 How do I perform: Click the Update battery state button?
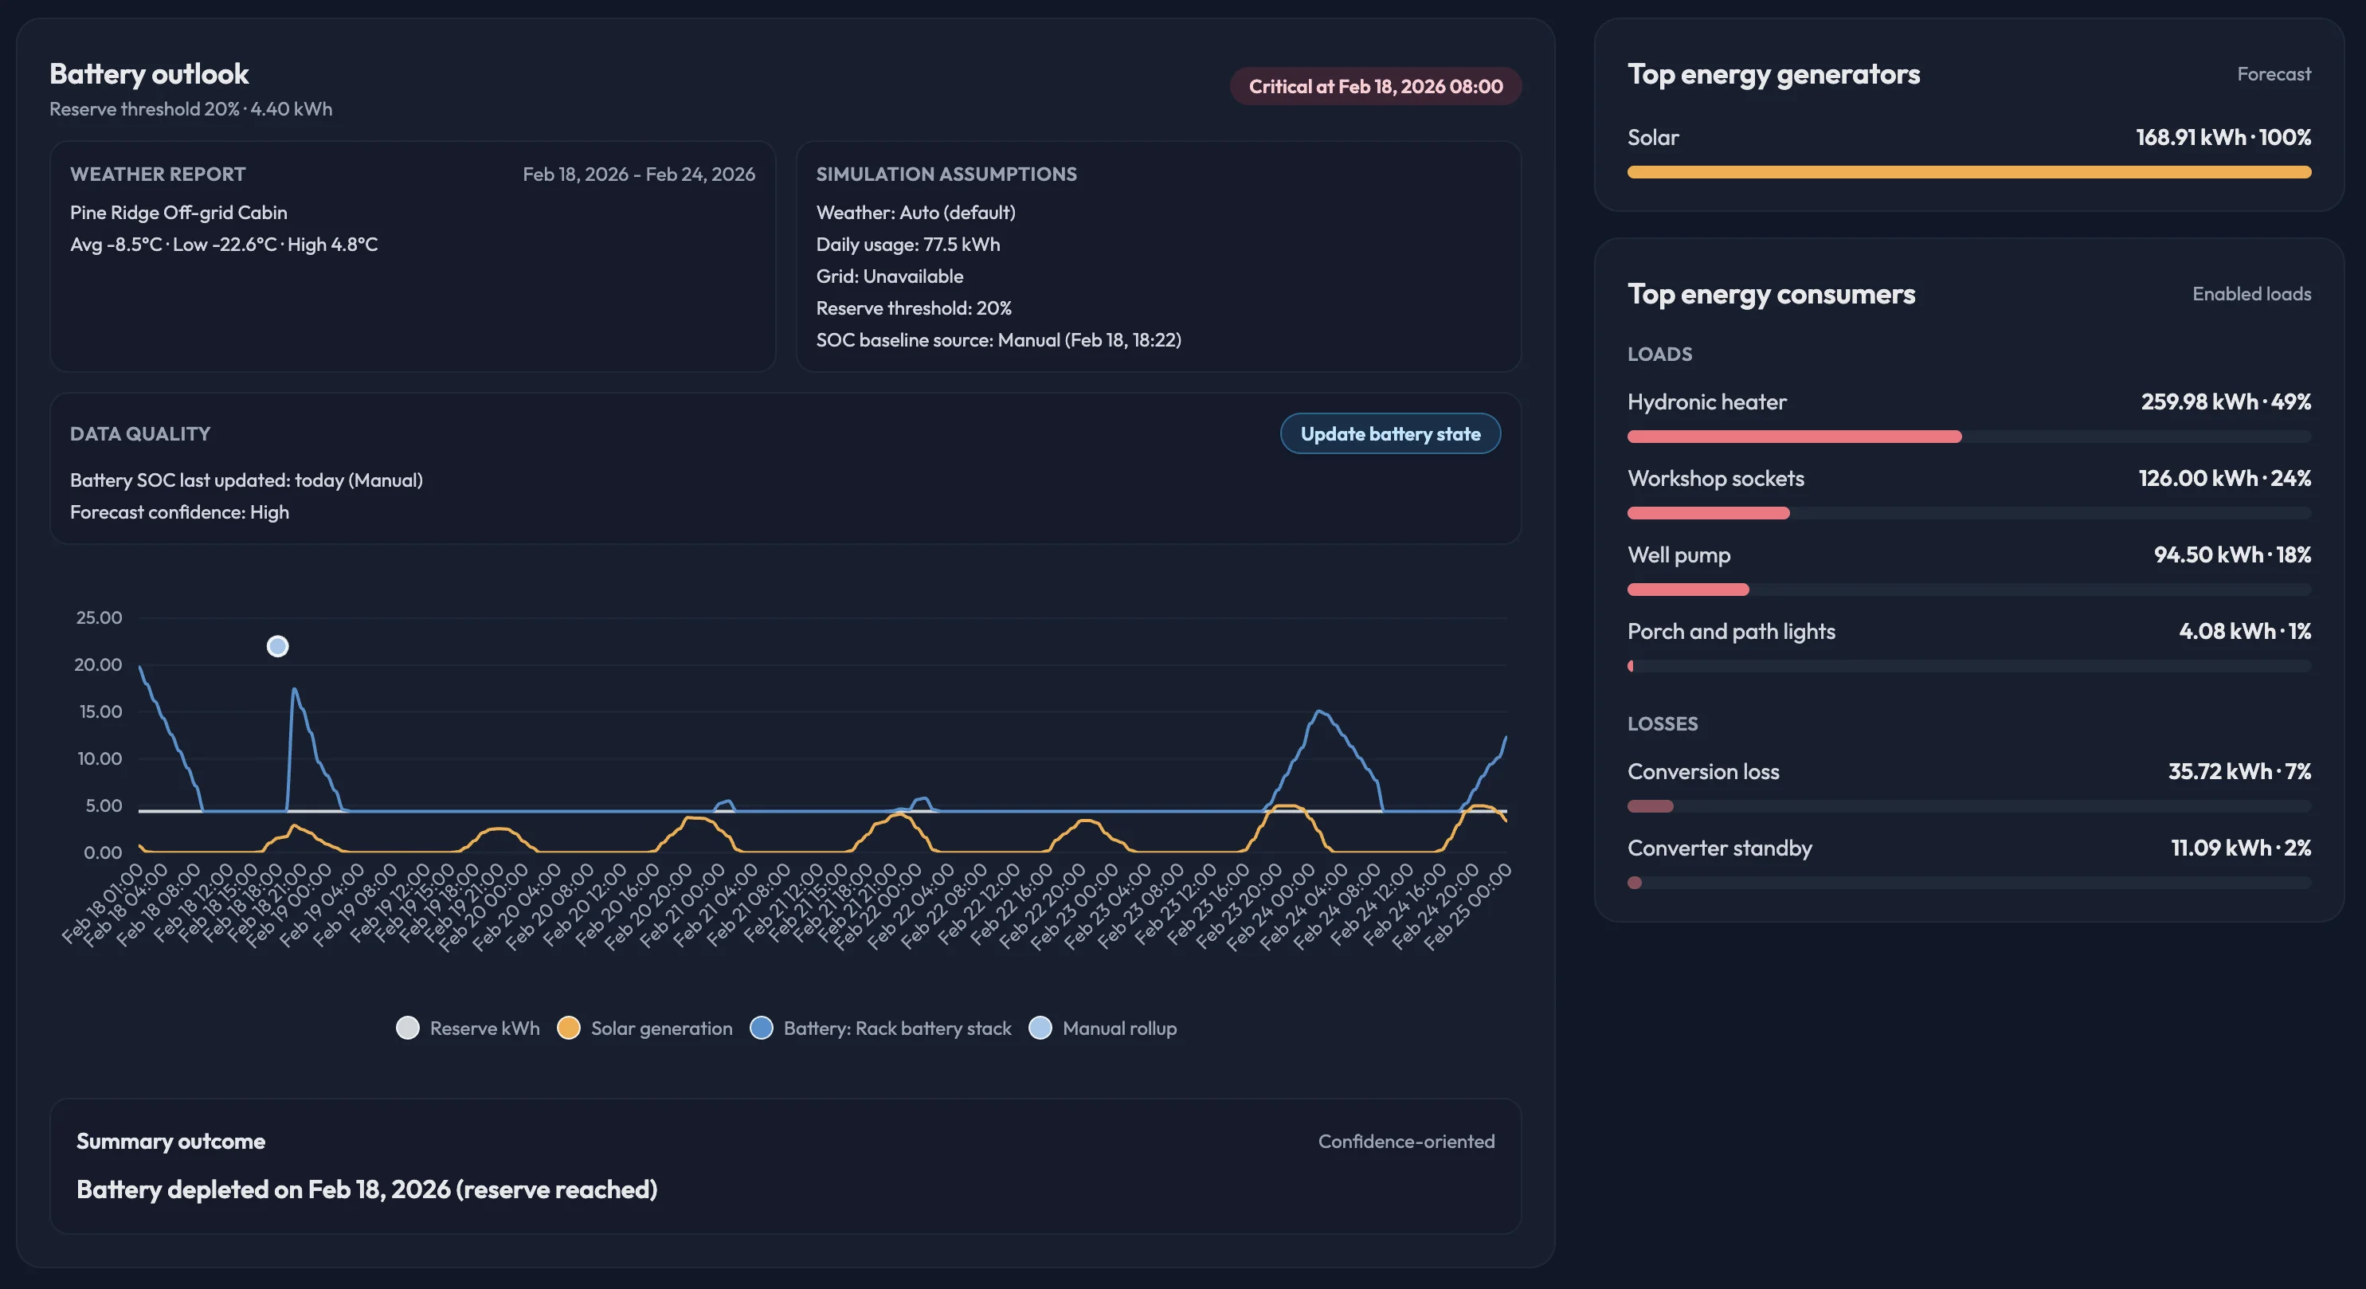click(x=1389, y=433)
